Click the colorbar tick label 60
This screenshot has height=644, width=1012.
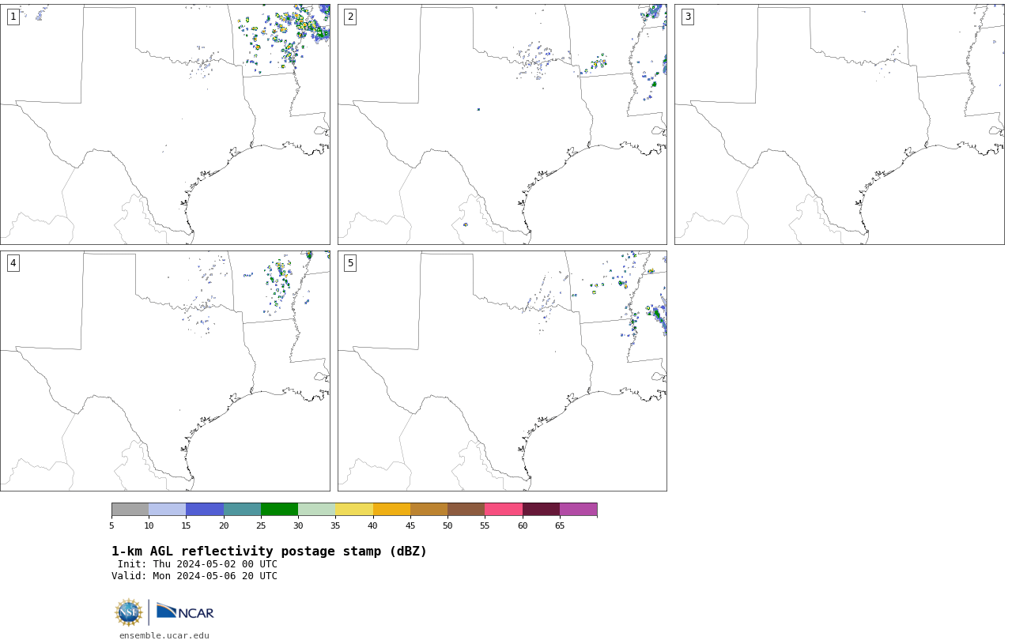(522, 525)
